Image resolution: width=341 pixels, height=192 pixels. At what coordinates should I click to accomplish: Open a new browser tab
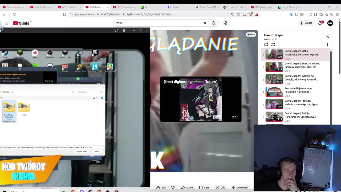pos(307,7)
